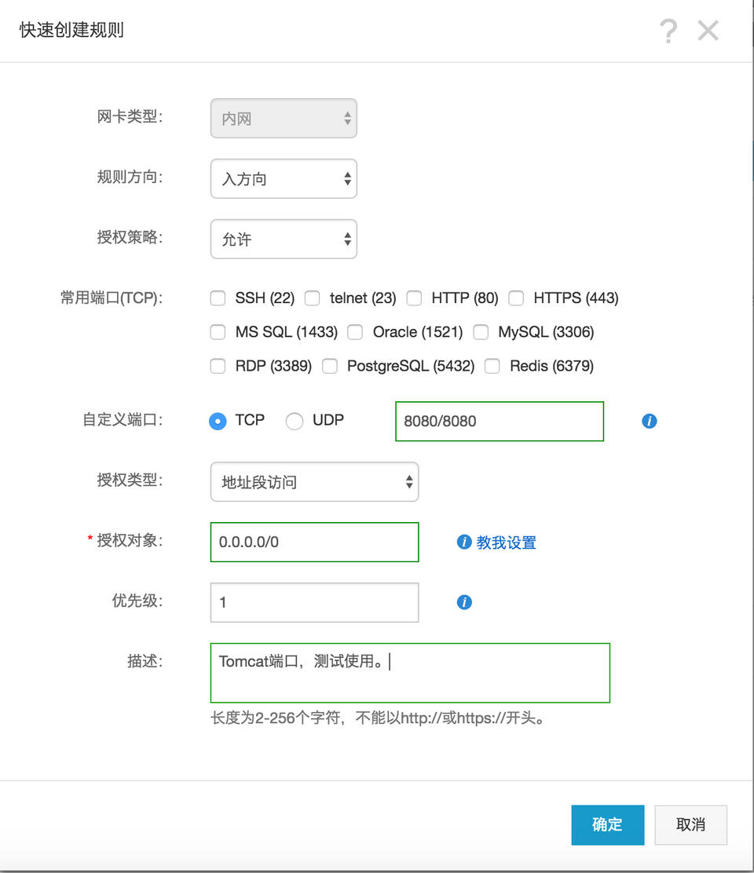Check the PostgreSQL (5432) option
Image resolution: width=754 pixels, height=873 pixels.
[x=330, y=366]
